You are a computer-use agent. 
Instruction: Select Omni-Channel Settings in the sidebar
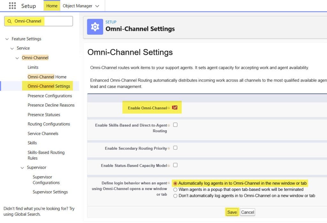point(49,86)
